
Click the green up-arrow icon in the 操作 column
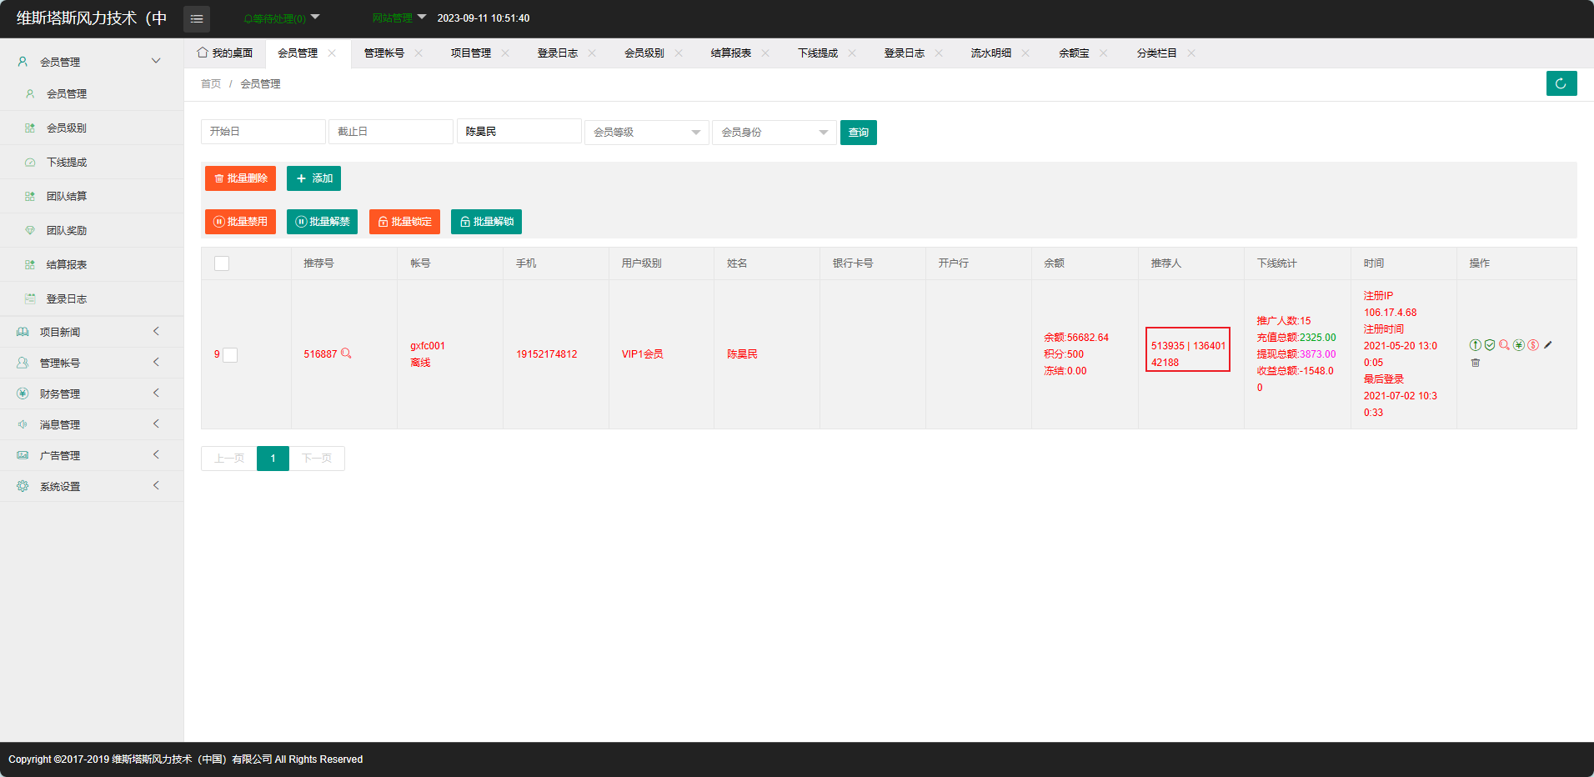click(x=1475, y=345)
